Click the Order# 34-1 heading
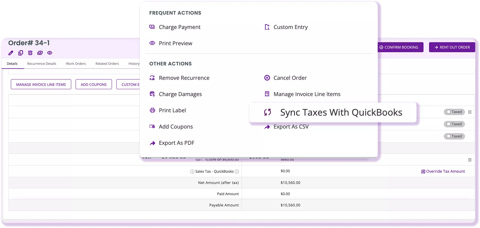The width and height of the screenshot is (480, 228). pyautogui.click(x=29, y=43)
